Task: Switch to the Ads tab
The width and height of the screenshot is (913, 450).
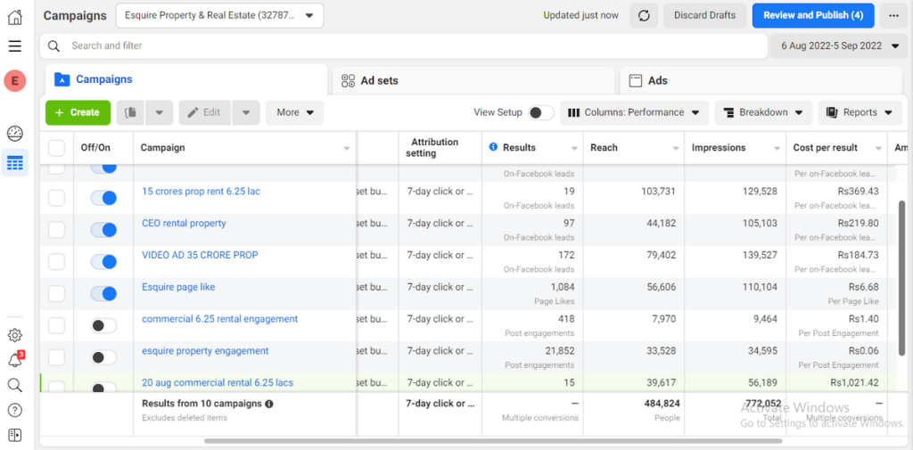Action: 657,80
